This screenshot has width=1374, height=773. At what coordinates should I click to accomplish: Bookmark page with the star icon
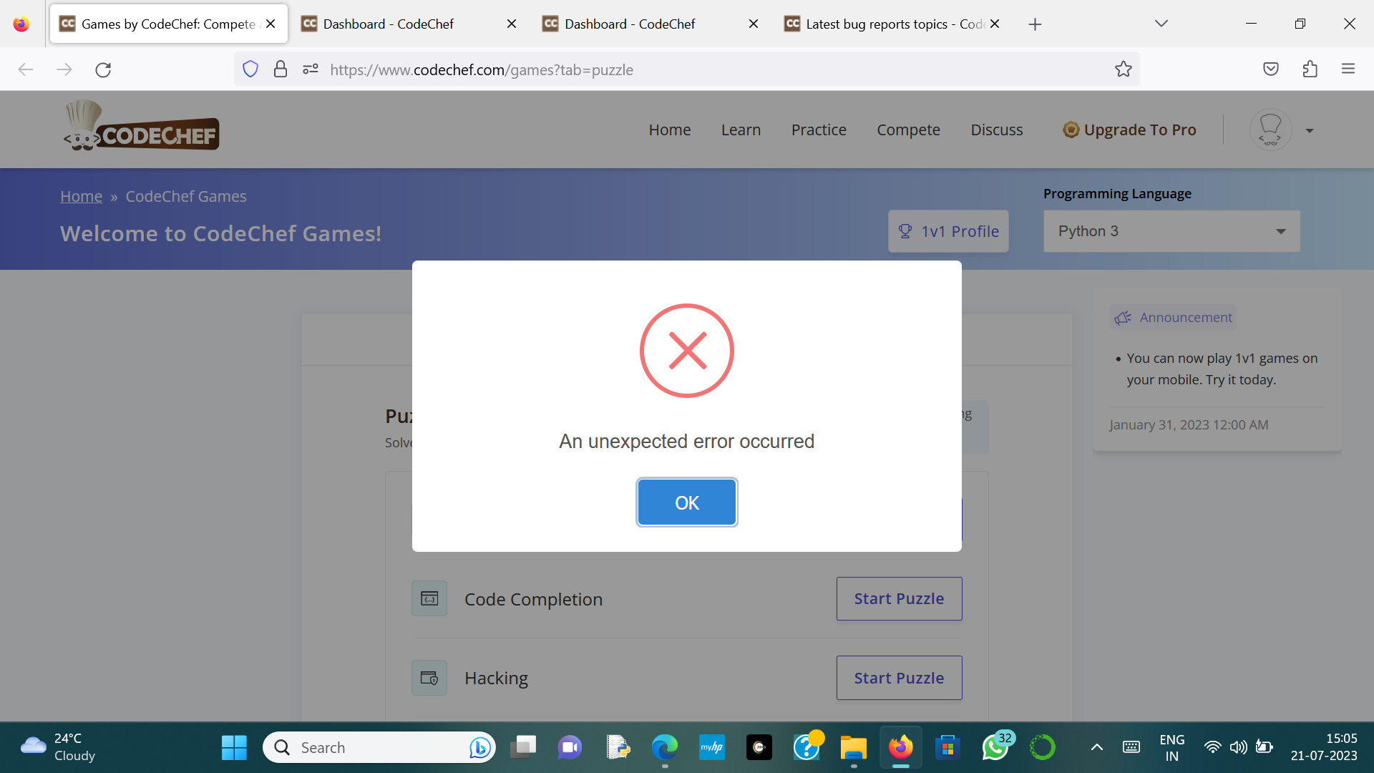(1123, 69)
